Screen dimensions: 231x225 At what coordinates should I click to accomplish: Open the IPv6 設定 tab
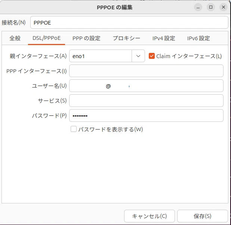[198, 38]
